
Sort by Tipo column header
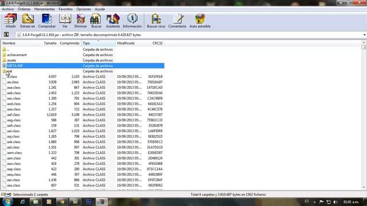tap(98, 43)
